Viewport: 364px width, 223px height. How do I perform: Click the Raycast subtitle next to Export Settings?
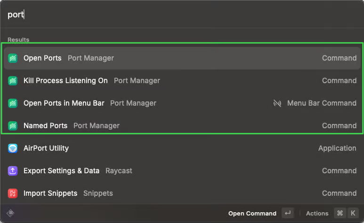(x=119, y=171)
